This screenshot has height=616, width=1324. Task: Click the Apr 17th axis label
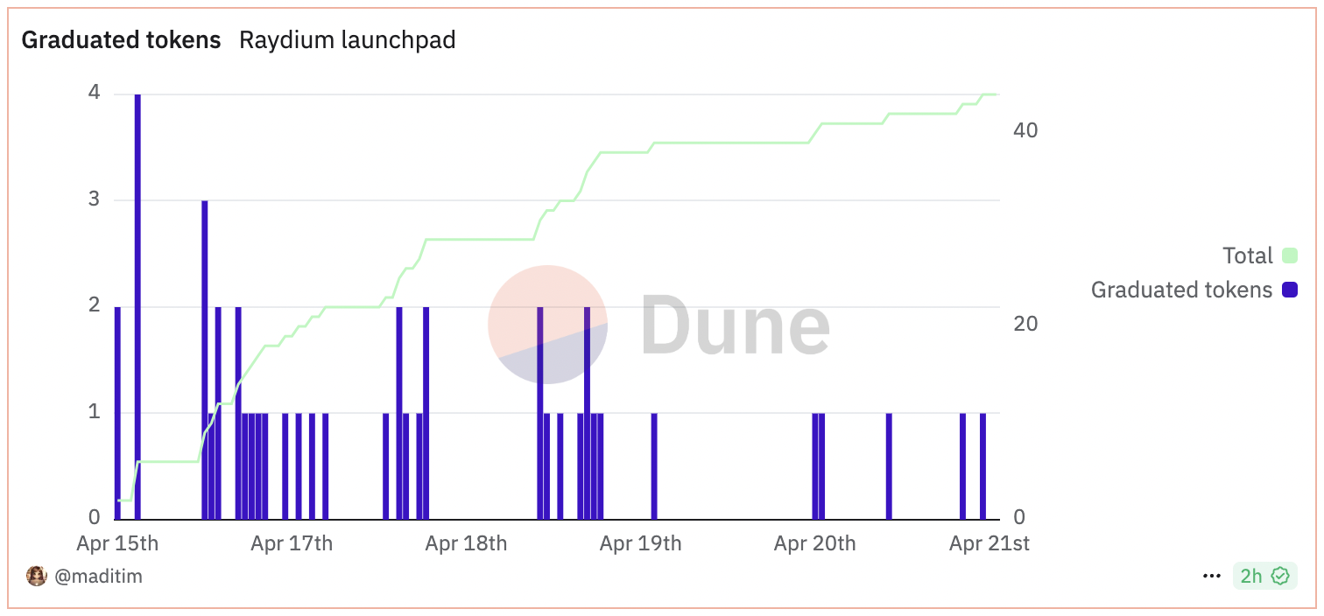tap(292, 543)
